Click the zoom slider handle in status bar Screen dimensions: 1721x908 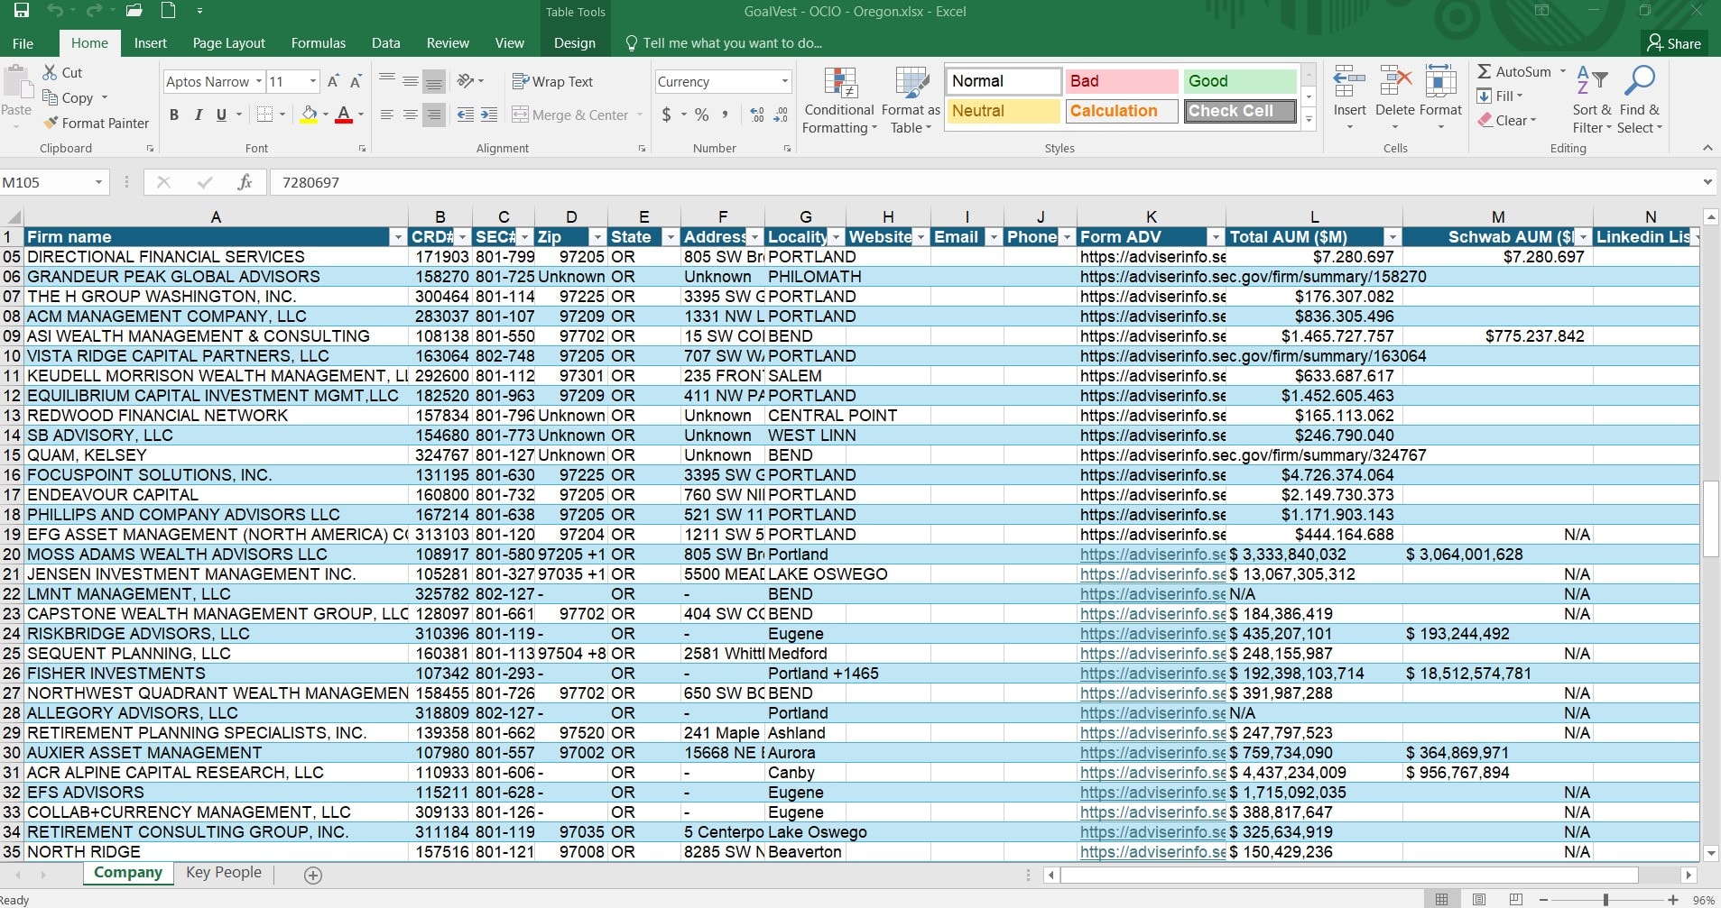click(1605, 899)
